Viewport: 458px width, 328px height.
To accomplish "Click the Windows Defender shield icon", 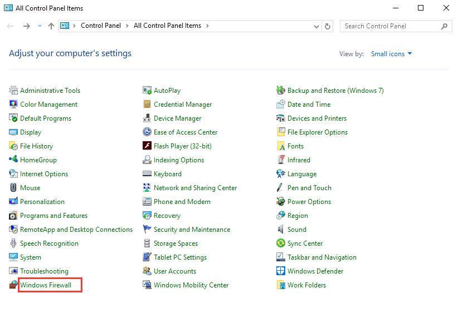I will point(281,271).
